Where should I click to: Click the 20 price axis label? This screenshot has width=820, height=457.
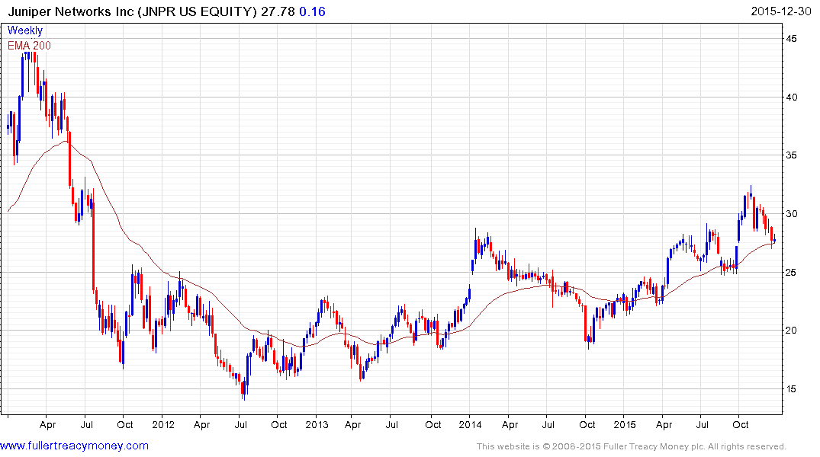pos(791,330)
